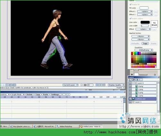Click the Layers panel scrollbar up arrow
Viewport: 161px width, 136px height.
point(158,82)
